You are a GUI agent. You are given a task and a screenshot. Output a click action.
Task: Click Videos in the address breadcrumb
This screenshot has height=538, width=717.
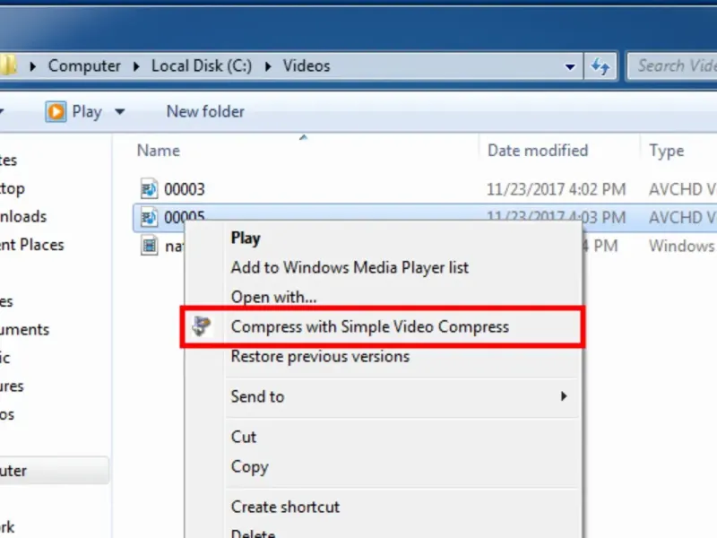(307, 66)
